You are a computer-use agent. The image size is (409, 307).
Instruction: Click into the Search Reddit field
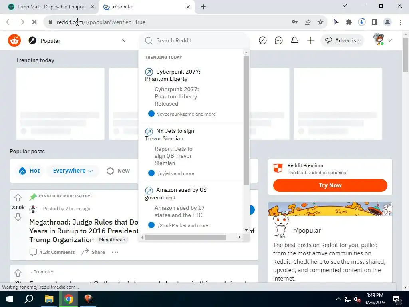coord(194,40)
